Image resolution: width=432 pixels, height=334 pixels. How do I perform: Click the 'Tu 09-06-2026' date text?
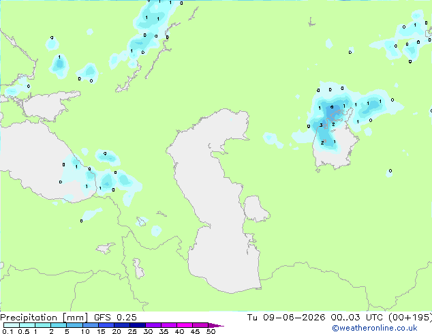coord(286,318)
